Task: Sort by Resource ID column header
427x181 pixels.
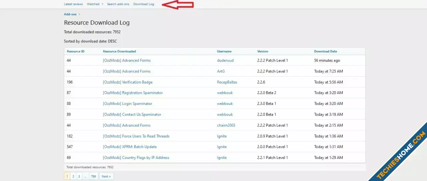Action: tap(76, 51)
